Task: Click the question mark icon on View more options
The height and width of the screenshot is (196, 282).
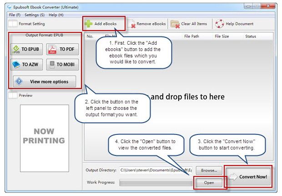Action: tap(19, 82)
